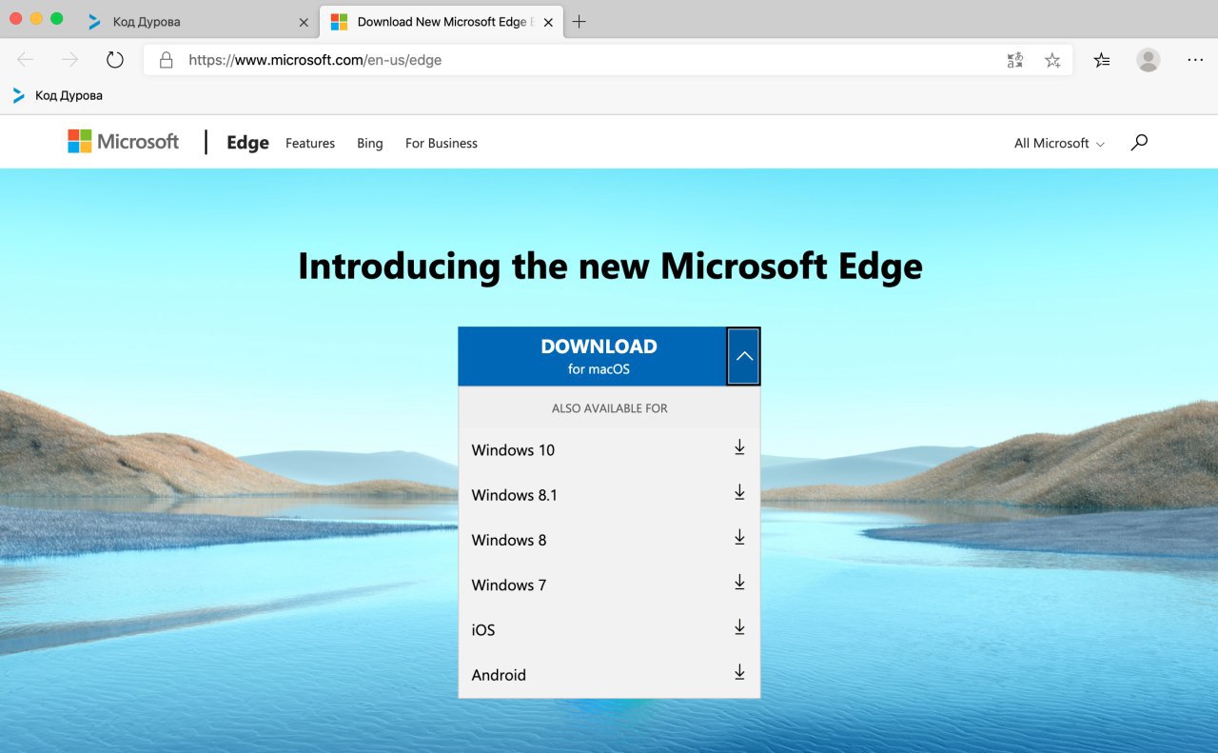Image resolution: width=1218 pixels, height=753 pixels.
Task: Open the Features menu item
Action: coord(310,143)
